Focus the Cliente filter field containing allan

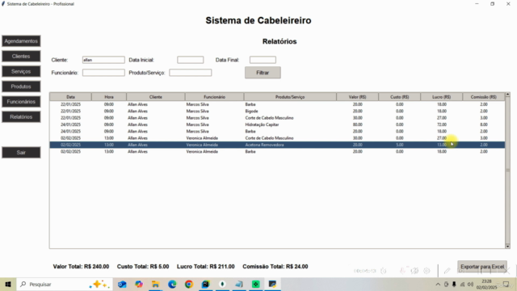click(x=103, y=60)
